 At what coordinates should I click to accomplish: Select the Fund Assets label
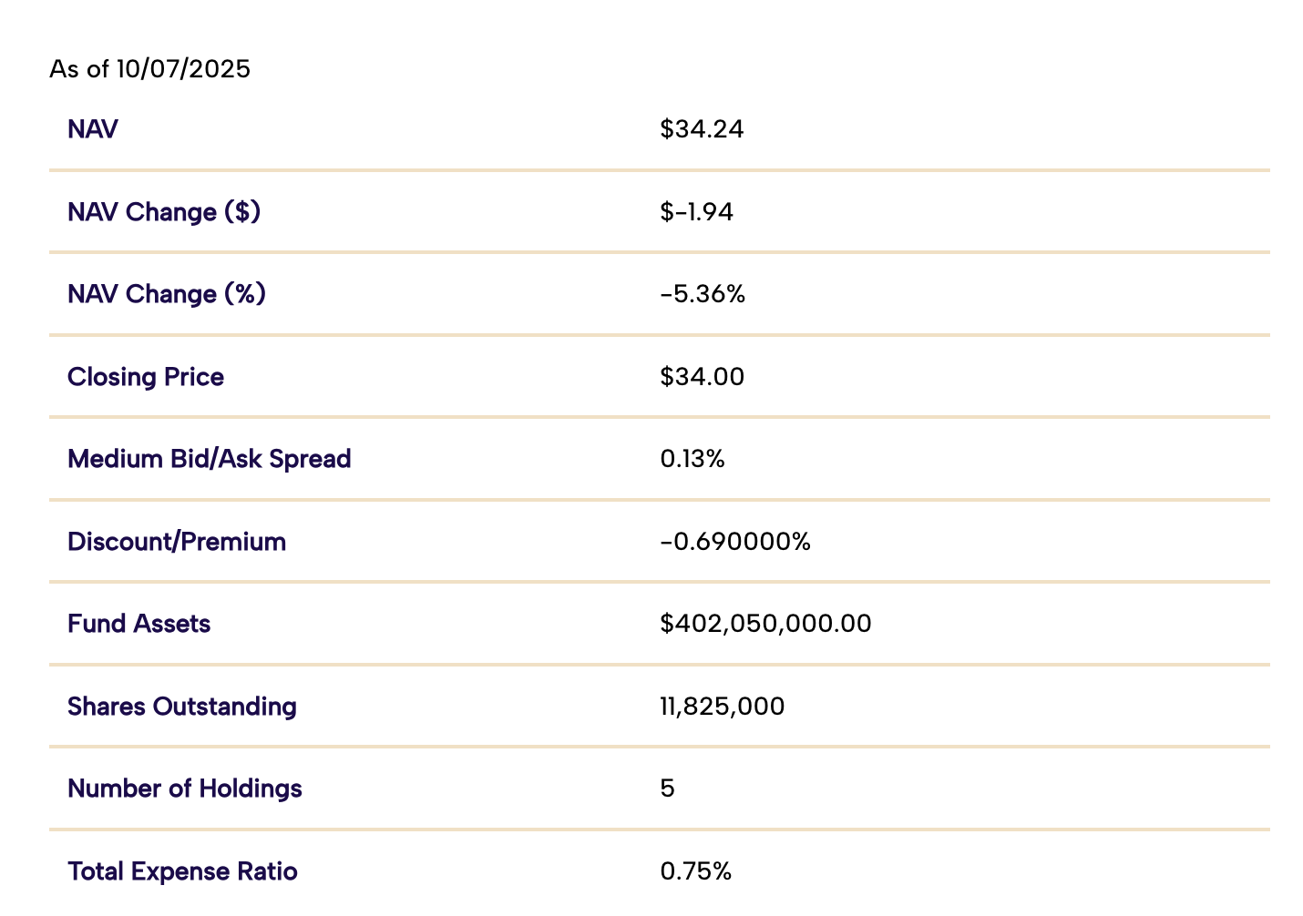[x=139, y=624]
